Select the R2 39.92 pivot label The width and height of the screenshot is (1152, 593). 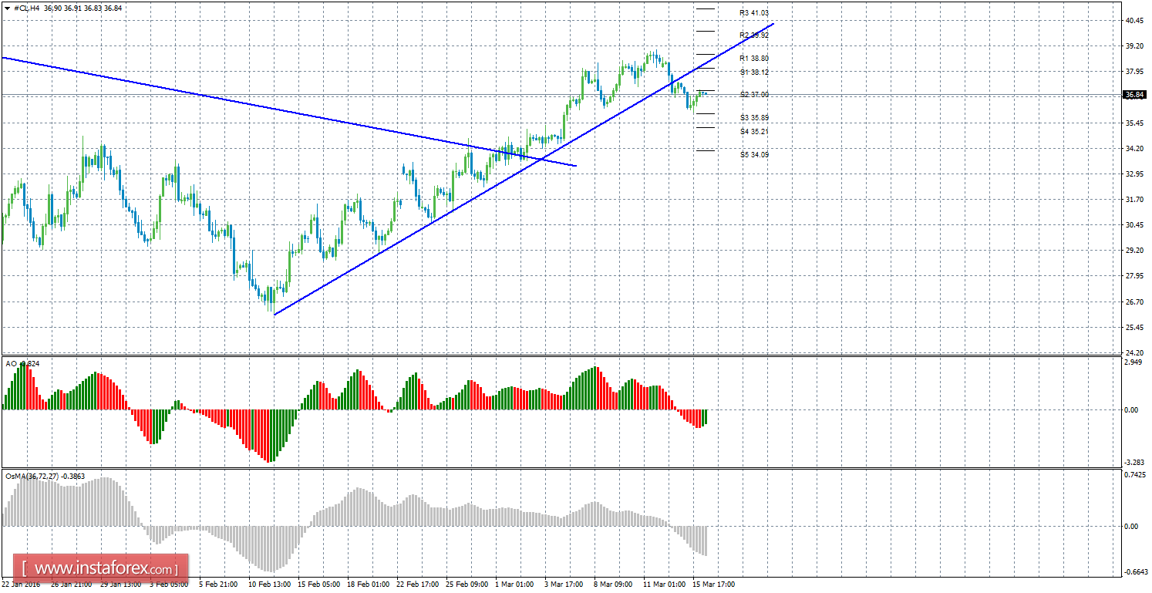pyautogui.click(x=754, y=35)
